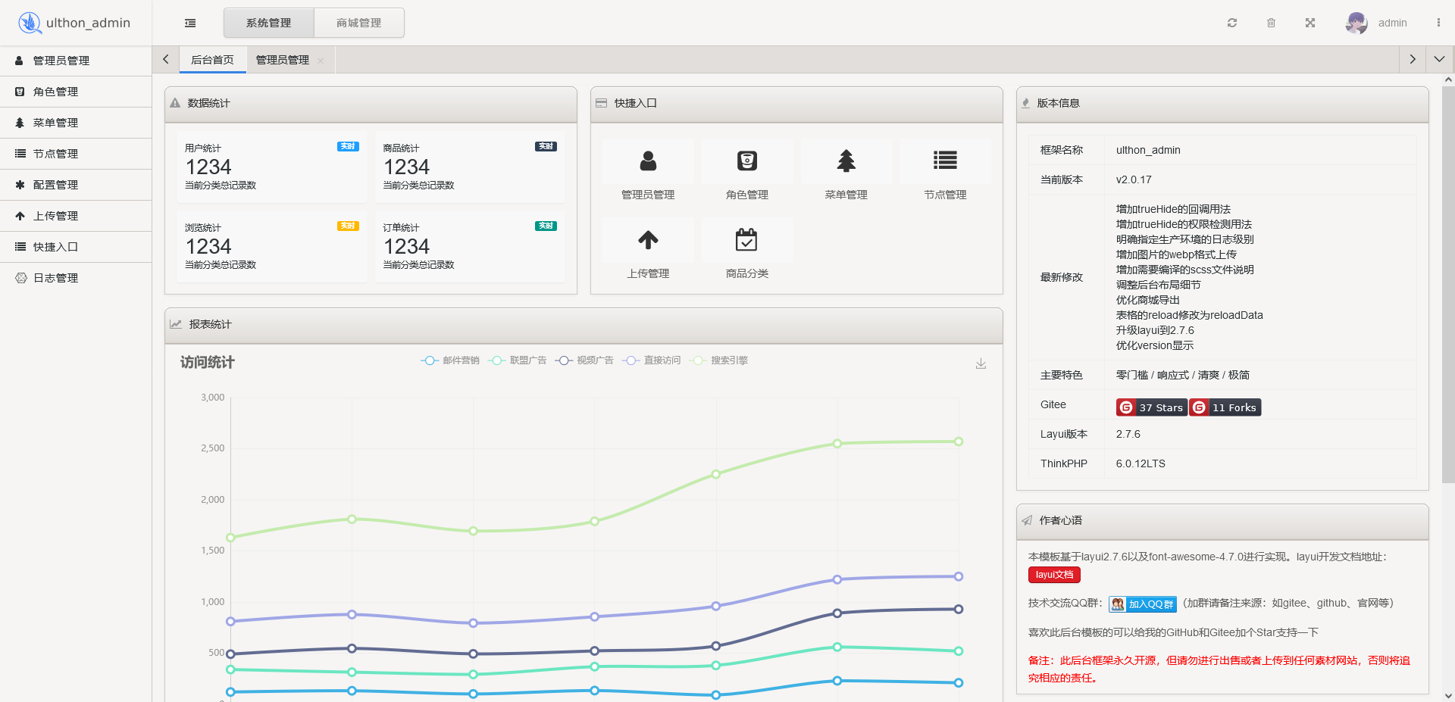Open 上传管理 in the sidebar

click(x=76, y=216)
